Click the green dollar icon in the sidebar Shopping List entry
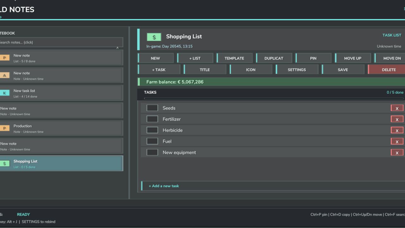The height and width of the screenshot is (228, 405). point(4,164)
